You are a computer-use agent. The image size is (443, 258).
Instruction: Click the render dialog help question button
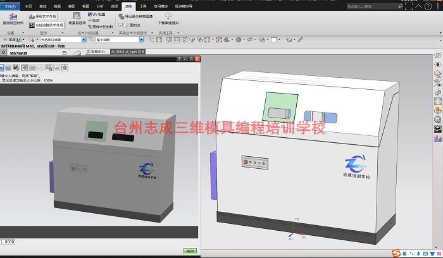pyautogui.click(x=179, y=59)
